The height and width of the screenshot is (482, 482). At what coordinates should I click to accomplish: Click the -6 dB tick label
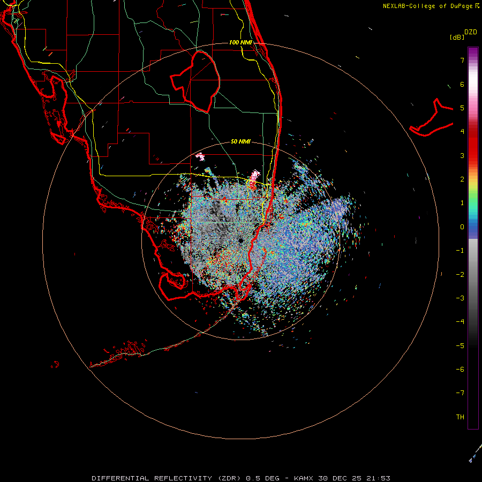[x=460, y=370]
